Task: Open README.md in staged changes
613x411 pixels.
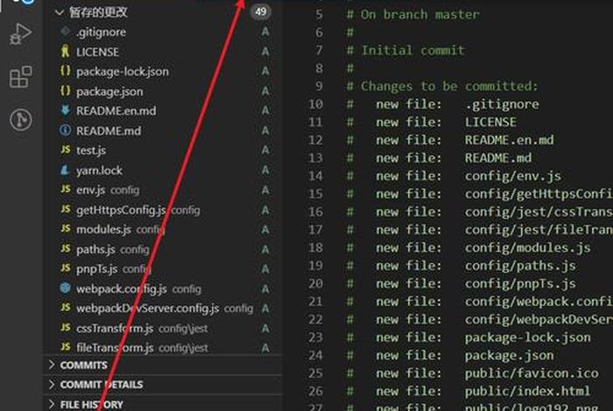Action: pyautogui.click(x=162, y=131)
